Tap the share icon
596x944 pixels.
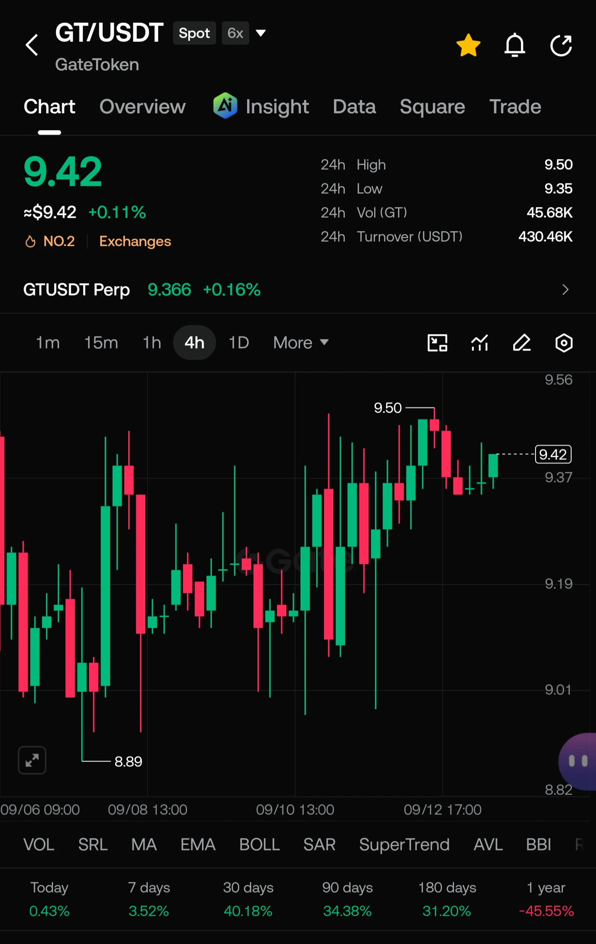(x=561, y=45)
